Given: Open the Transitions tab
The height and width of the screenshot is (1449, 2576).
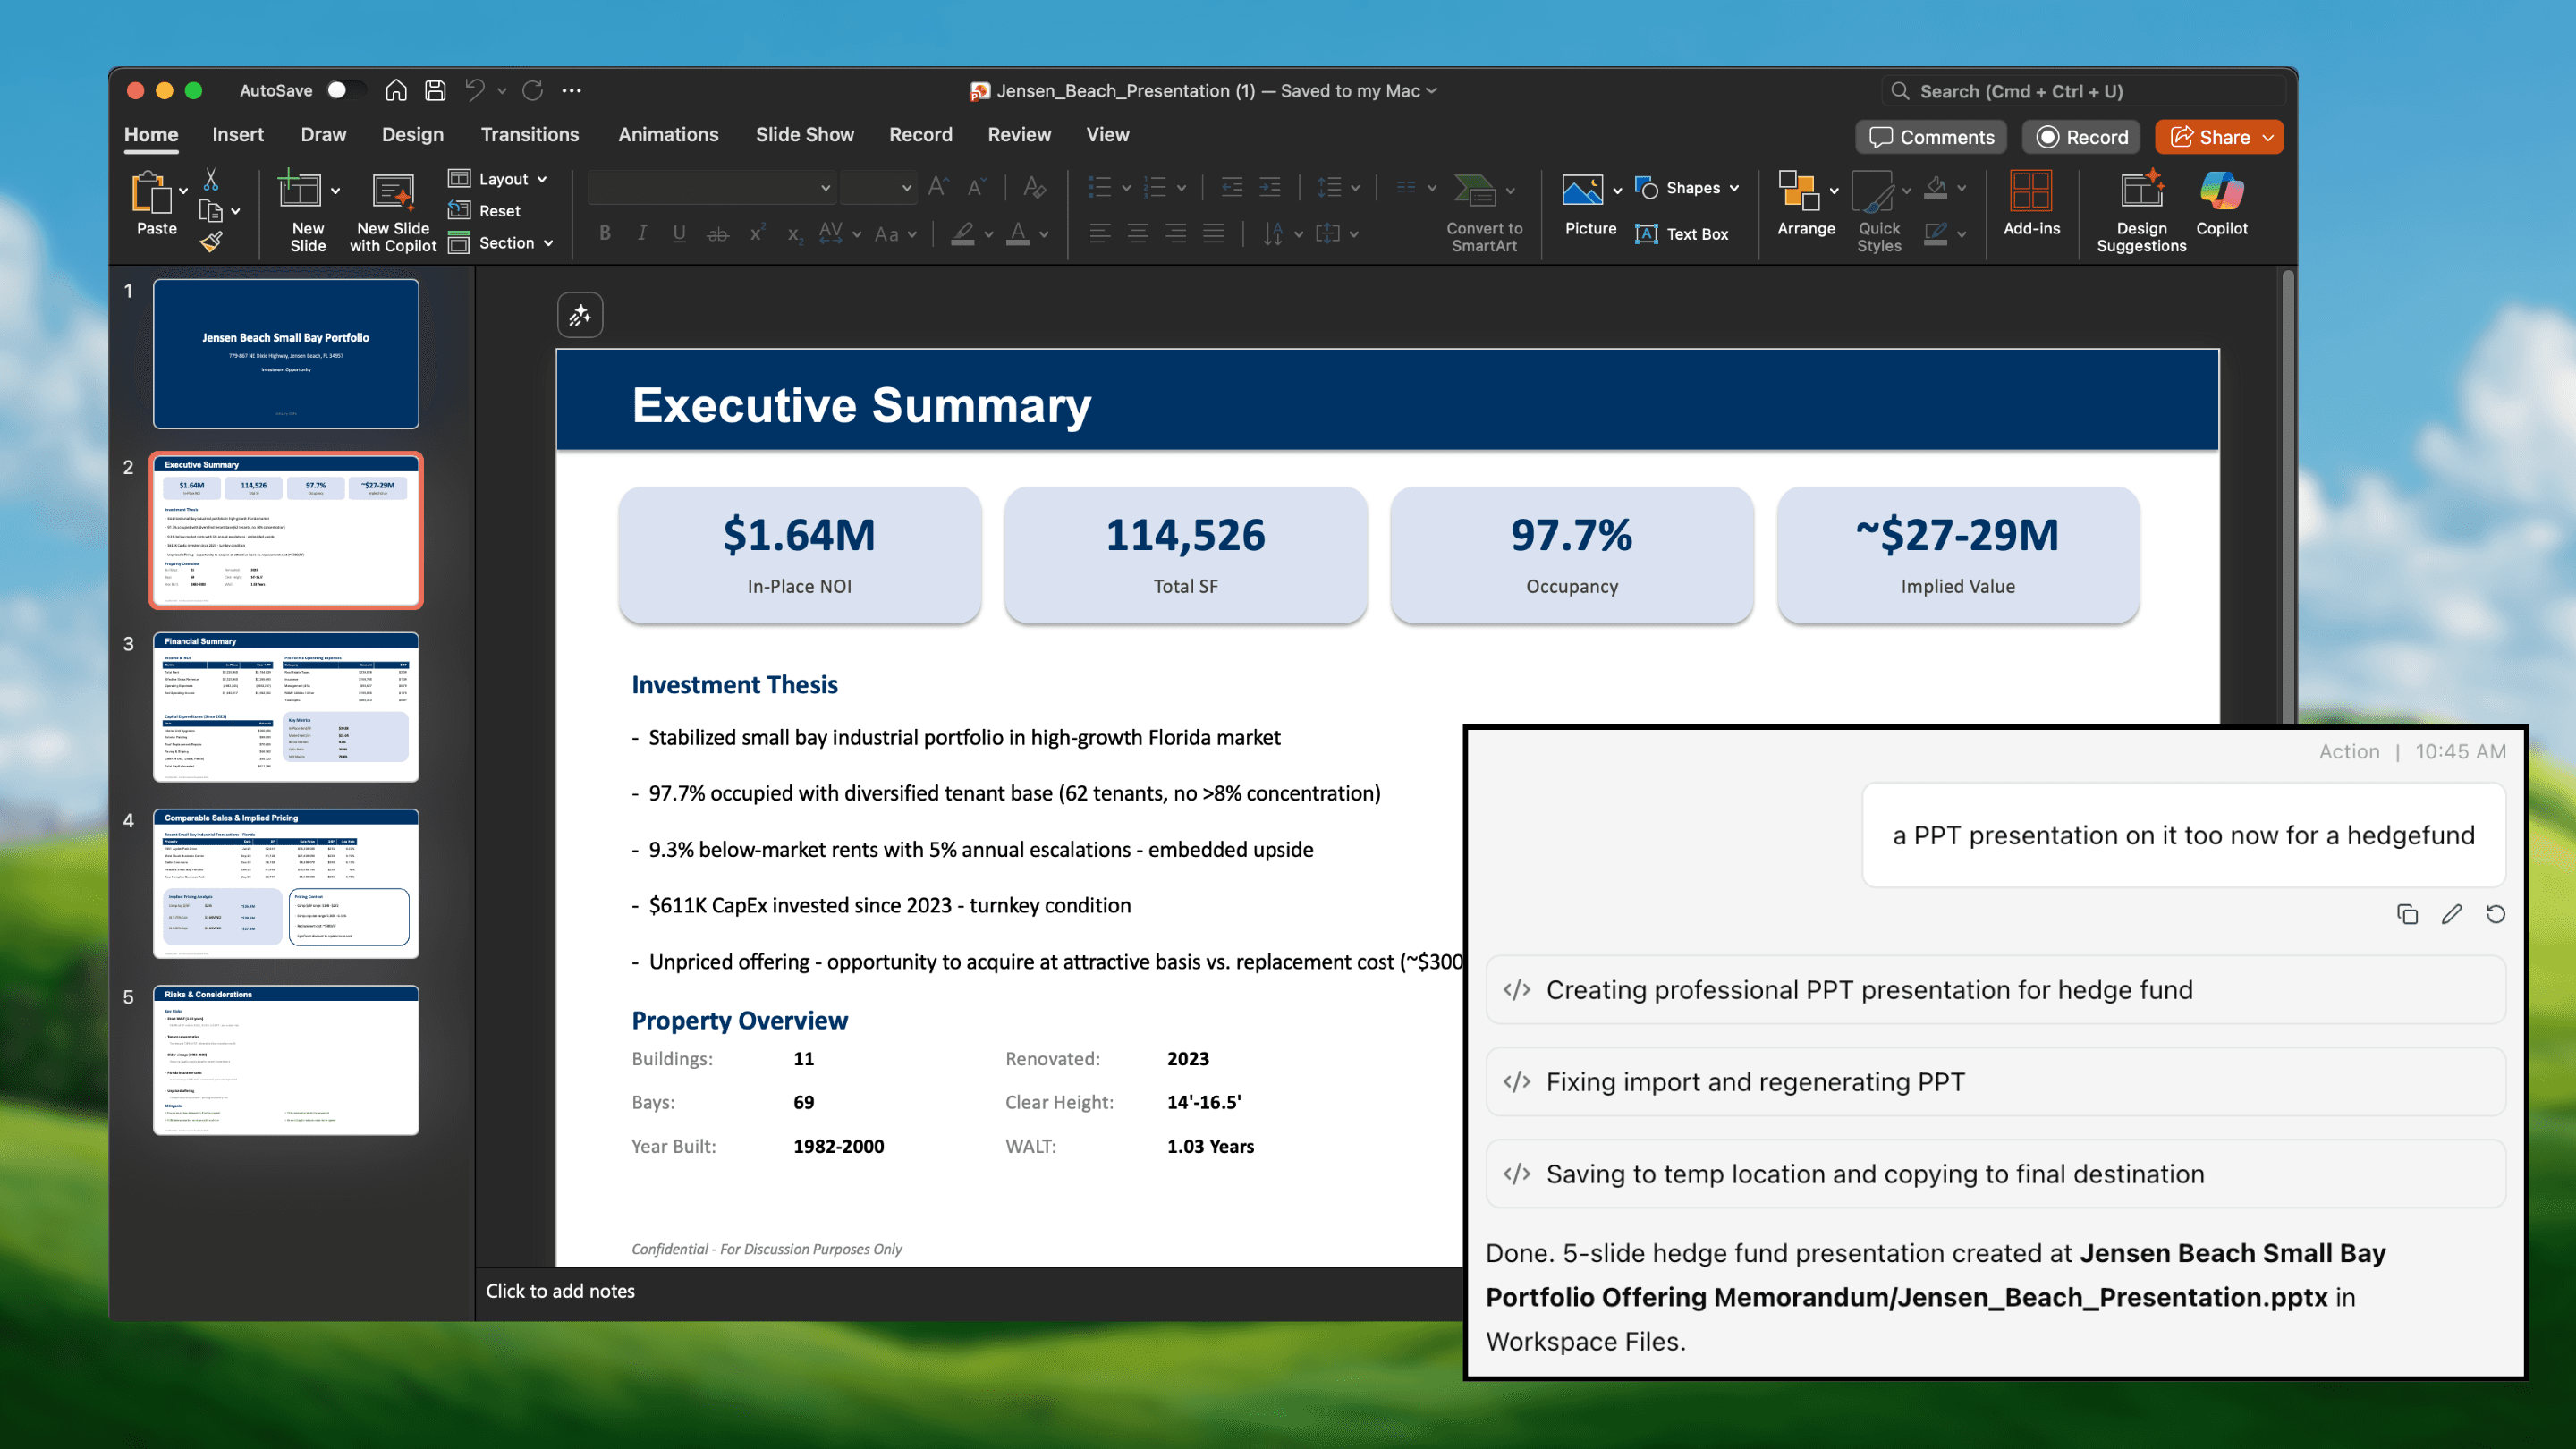Looking at the screenshot, I should point(530,134).
